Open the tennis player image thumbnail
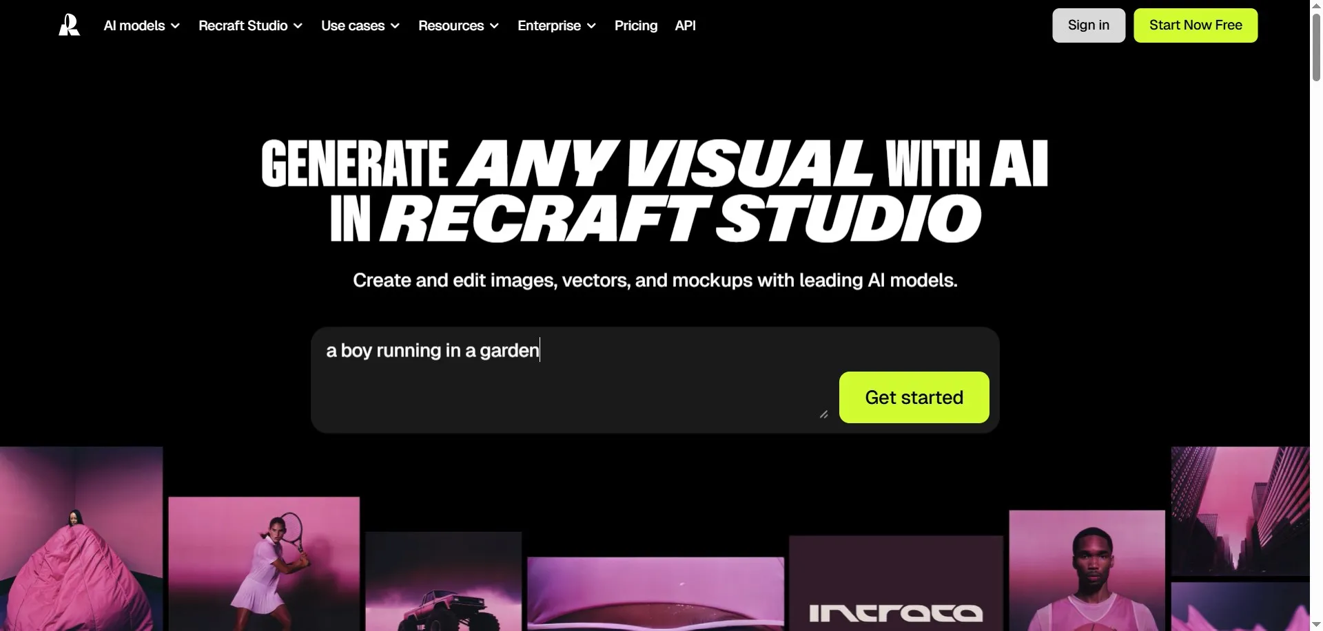This screenshot has height=631, width=1323. [x=264, y=564]
